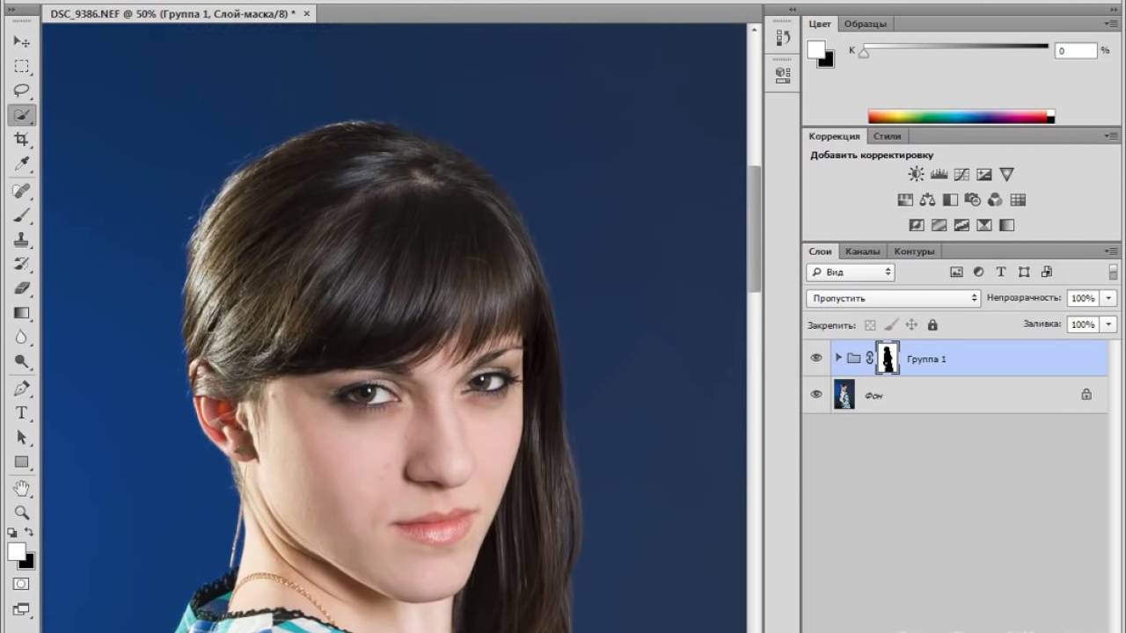Add an Exposure adjustment

(984, 174)
